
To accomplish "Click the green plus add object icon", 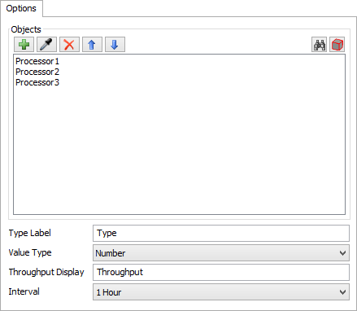I will (24, 45).
